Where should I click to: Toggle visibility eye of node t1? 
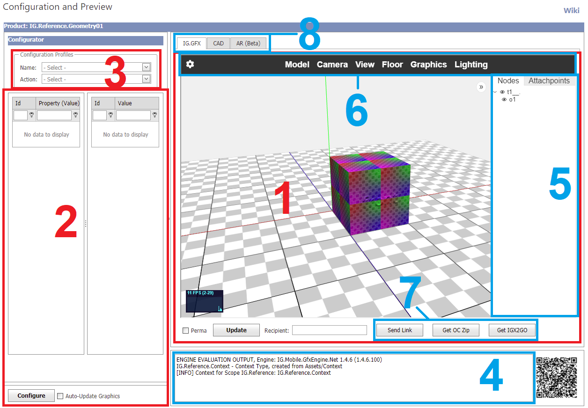pos(502,92)
